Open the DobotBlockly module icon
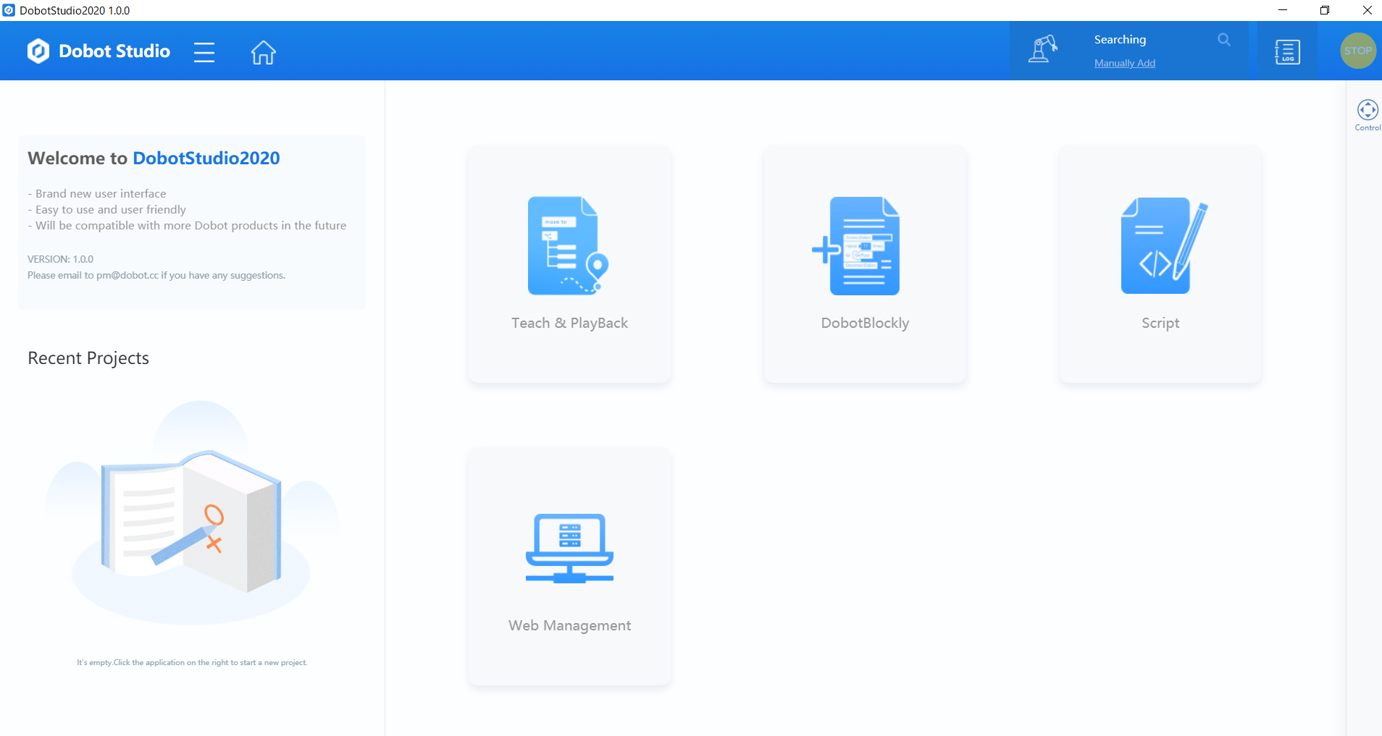The image size is (1382, 736). [x=856, y=245]
